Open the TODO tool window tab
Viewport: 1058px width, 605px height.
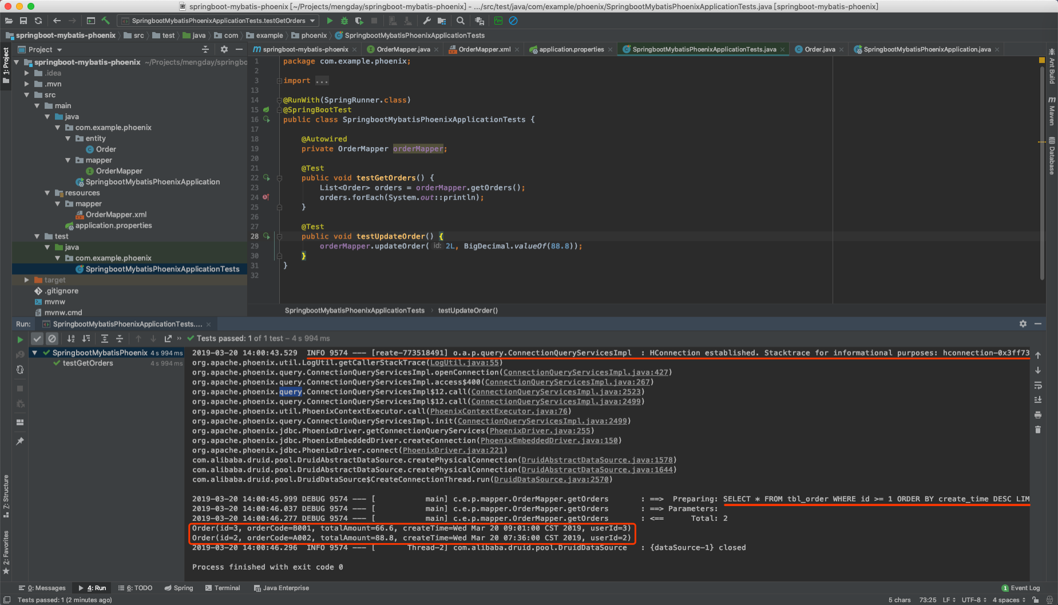136,588
